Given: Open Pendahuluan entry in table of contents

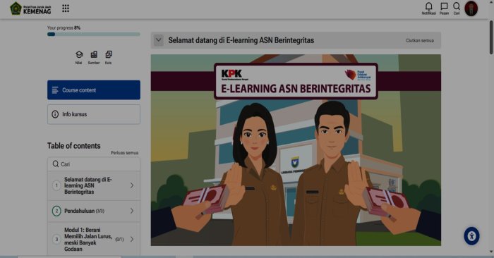Looking at the screenshot, I should coord(94,211).
